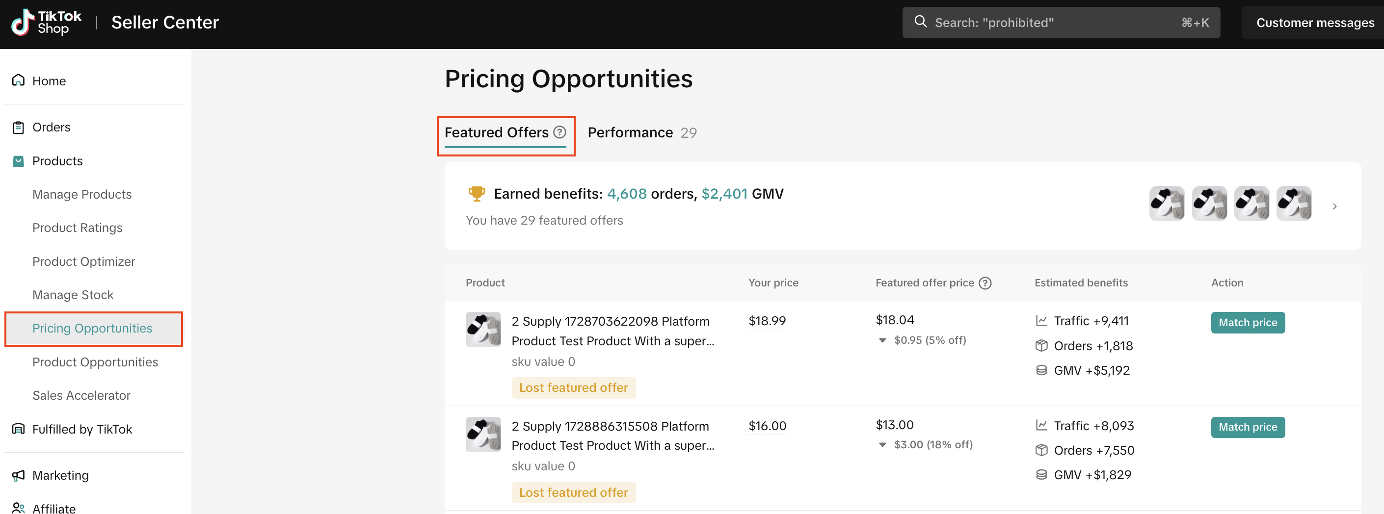Expand the $3.00 (18% off) price drop arrow
The height and width of the screenshot is (514, 1384).
pos(882,445)
